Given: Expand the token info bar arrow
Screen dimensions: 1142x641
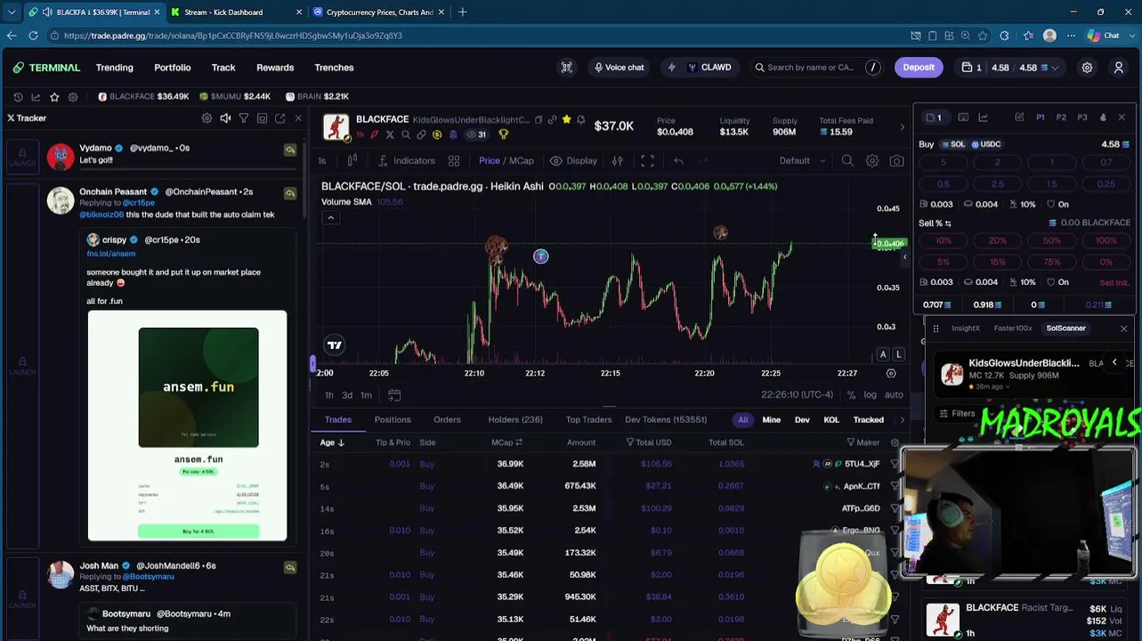Looking at the screenshot, I should tap(902, 126).
